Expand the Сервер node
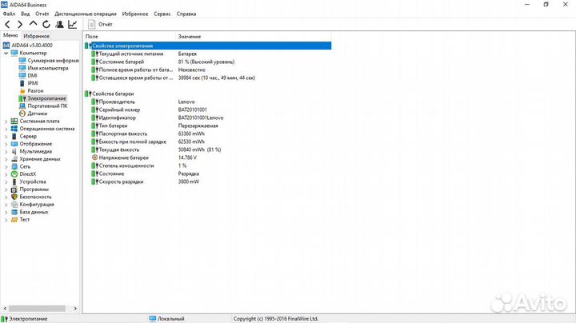Image resolution: width=576 pixels, height=323 pixels. [6, 136]
